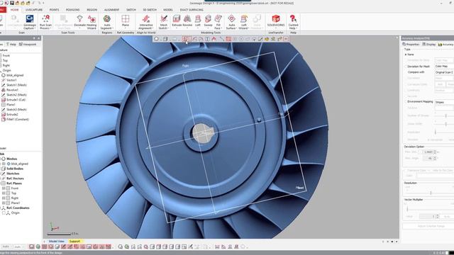Image resolution: width=454 pixels, height=255 pixels.
Task: Select the Support bottom tab
Action: click(x=74, y=241)
